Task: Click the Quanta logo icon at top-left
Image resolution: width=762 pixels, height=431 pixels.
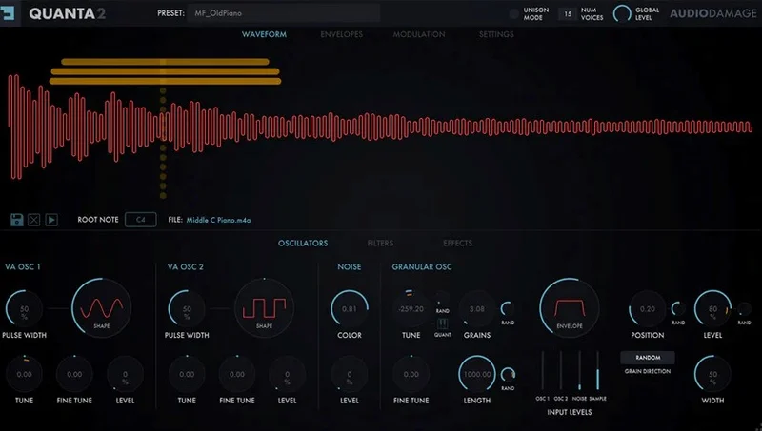Action: (8, 12)
